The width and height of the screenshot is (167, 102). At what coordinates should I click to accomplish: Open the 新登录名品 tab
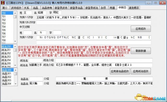click(76, 8)
